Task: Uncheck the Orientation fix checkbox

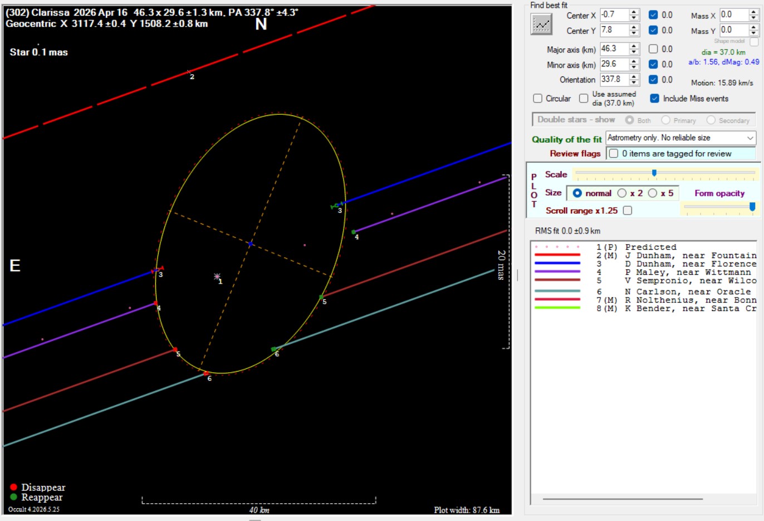Action: coord(653,80)
